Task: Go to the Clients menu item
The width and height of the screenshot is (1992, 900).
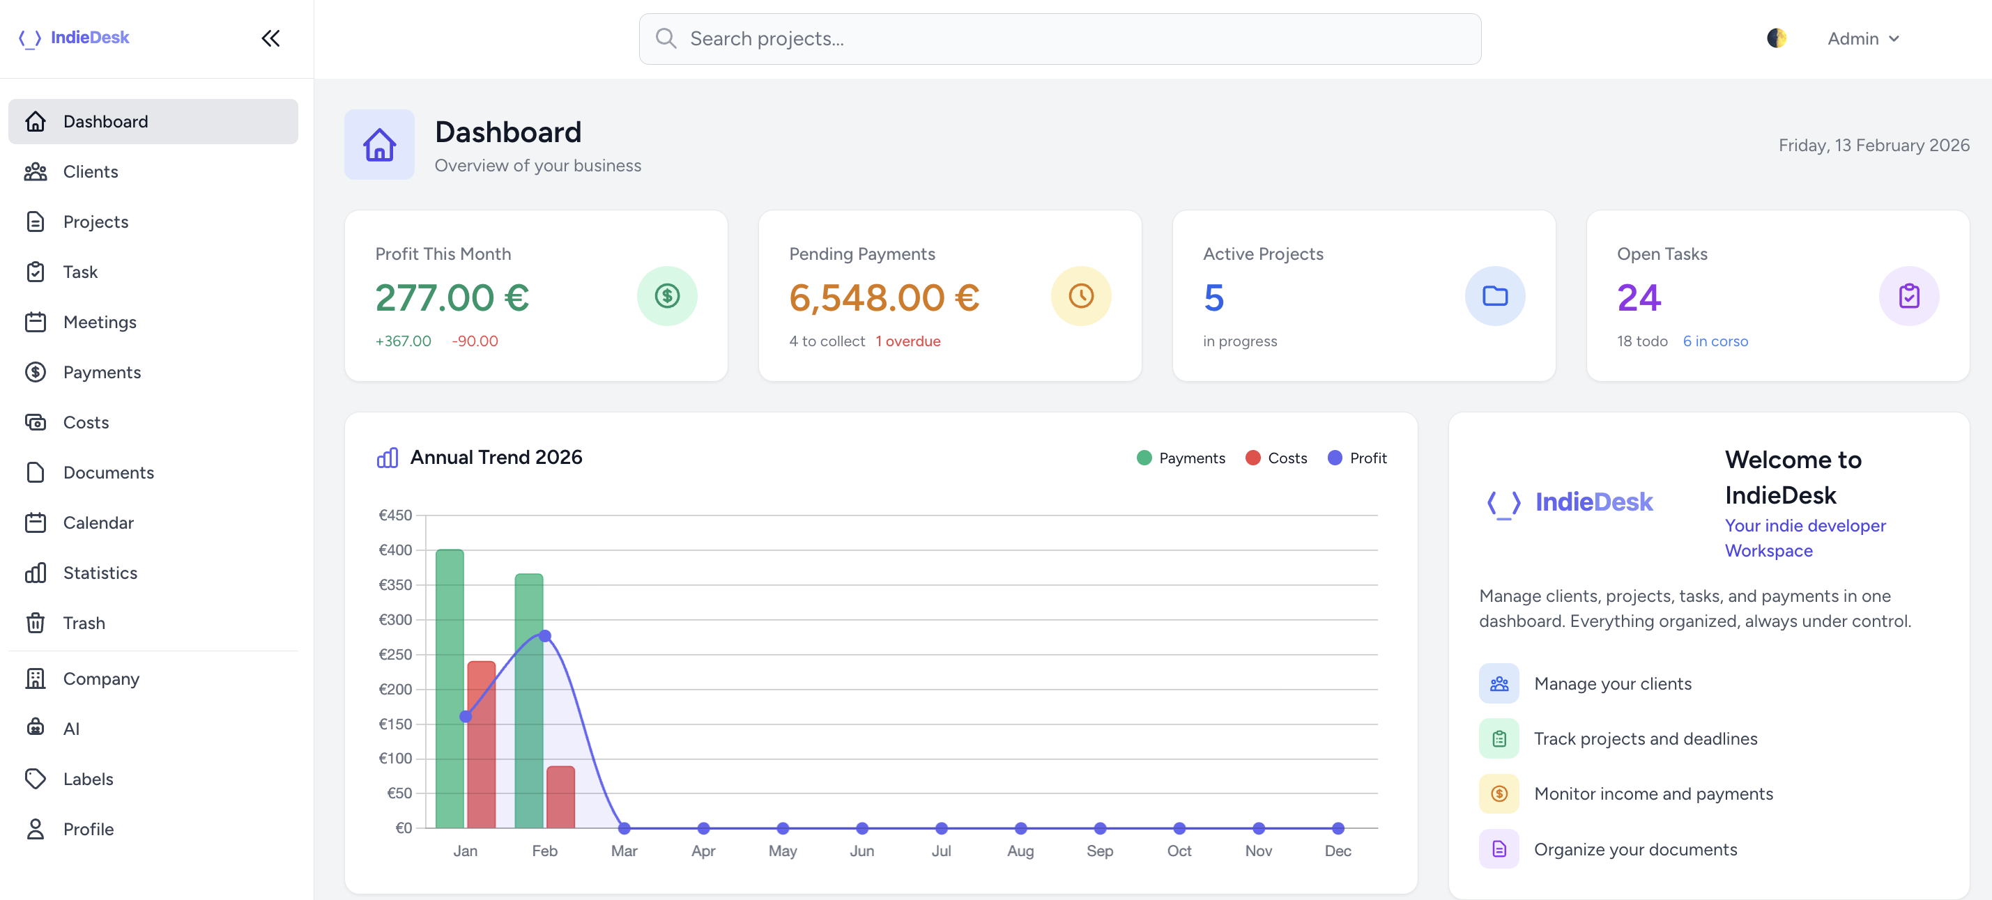Action: pos(91,171)
